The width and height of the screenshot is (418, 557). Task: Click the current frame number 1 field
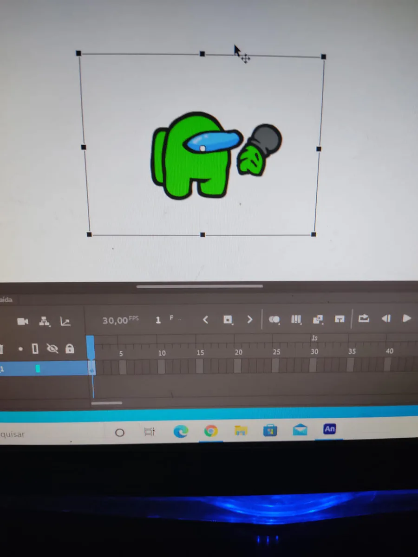click(x=158, y=320)
